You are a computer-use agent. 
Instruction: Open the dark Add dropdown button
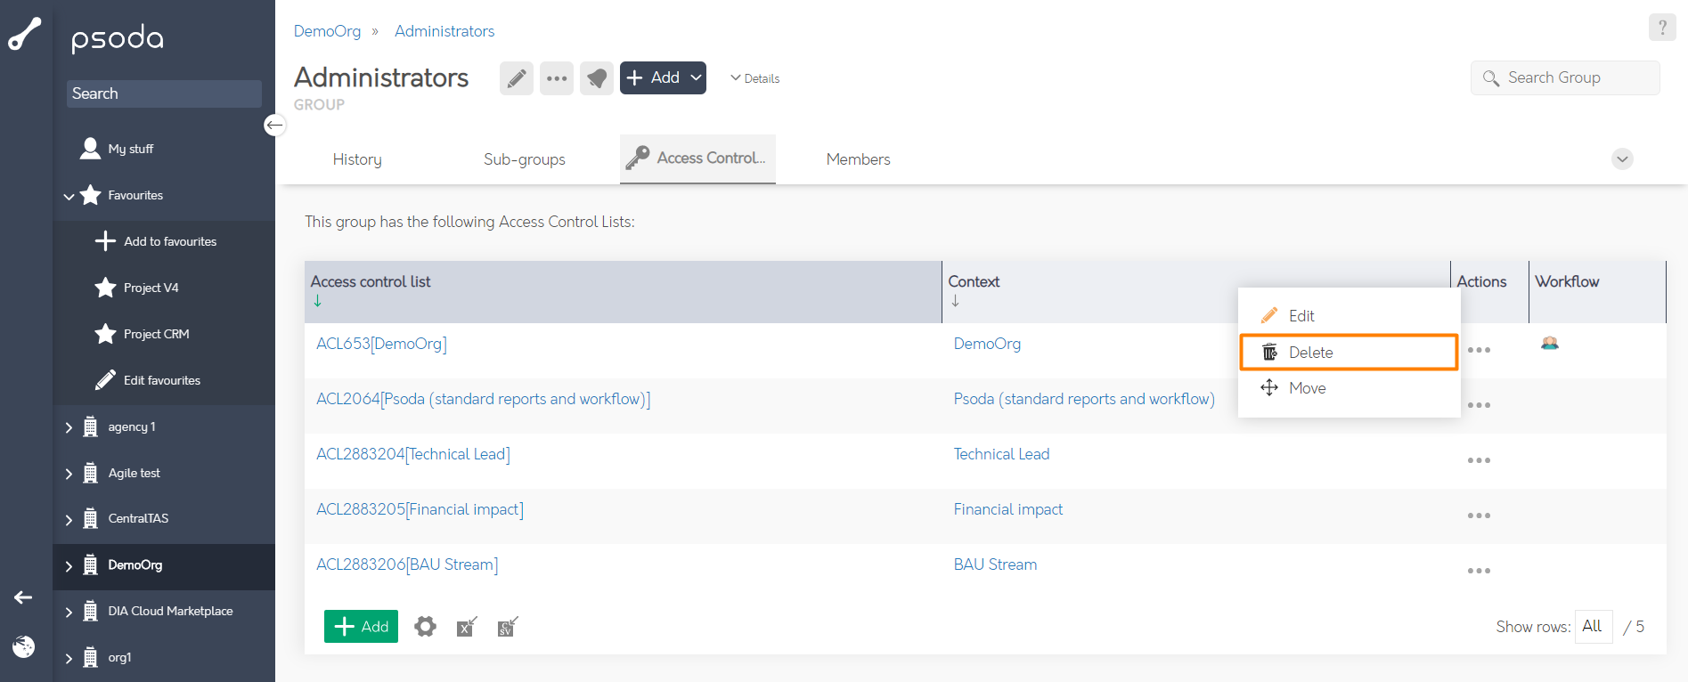coord(663,78)
